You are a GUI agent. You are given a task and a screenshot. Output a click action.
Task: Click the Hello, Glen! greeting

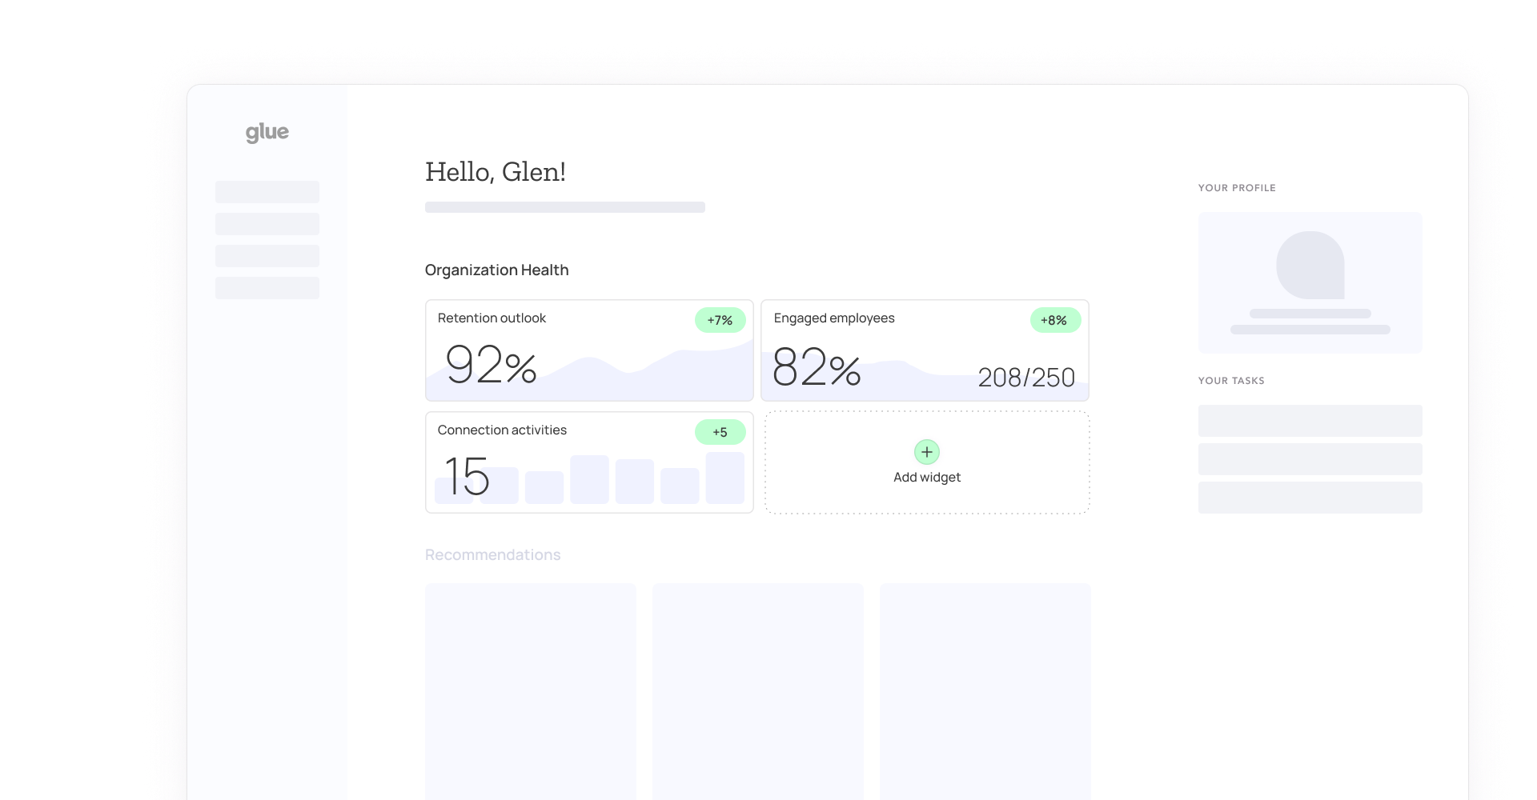click(x=496, y=172)
